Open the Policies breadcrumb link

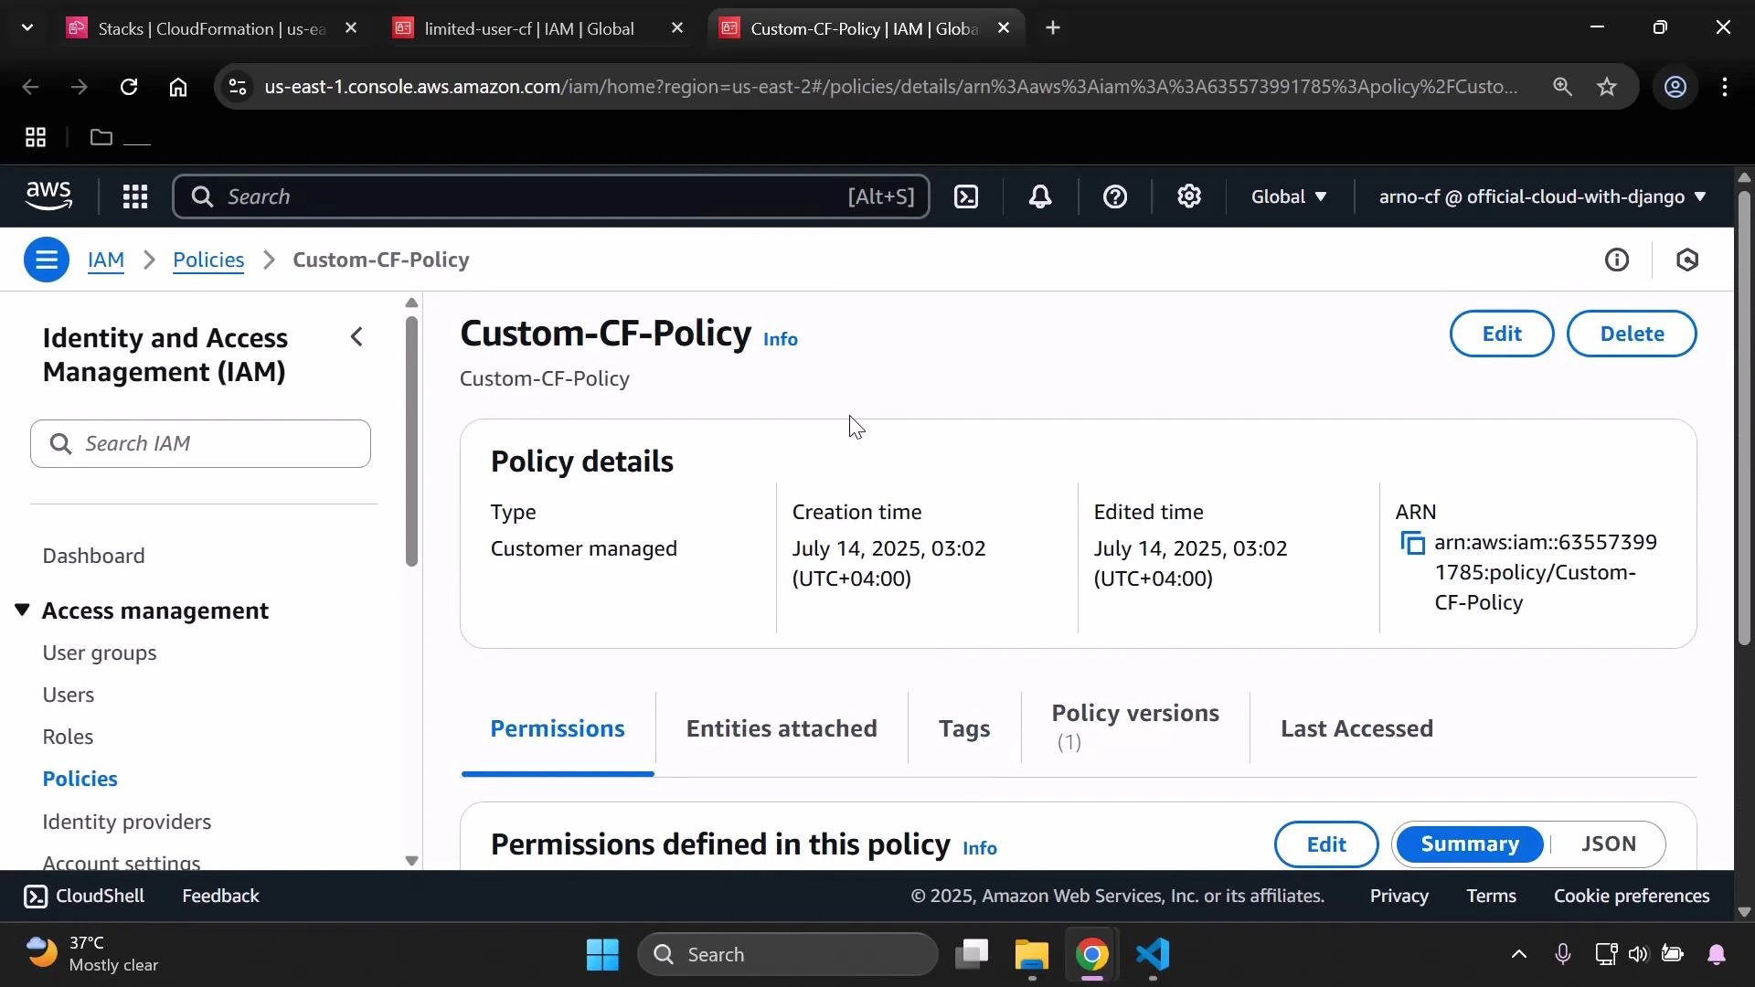point(207,260)
